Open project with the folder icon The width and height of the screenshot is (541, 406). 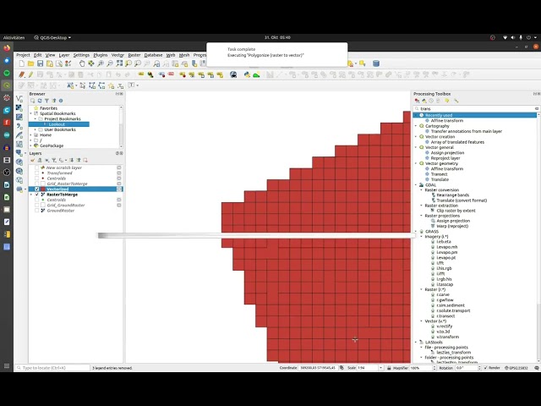[x=31, y=63]
